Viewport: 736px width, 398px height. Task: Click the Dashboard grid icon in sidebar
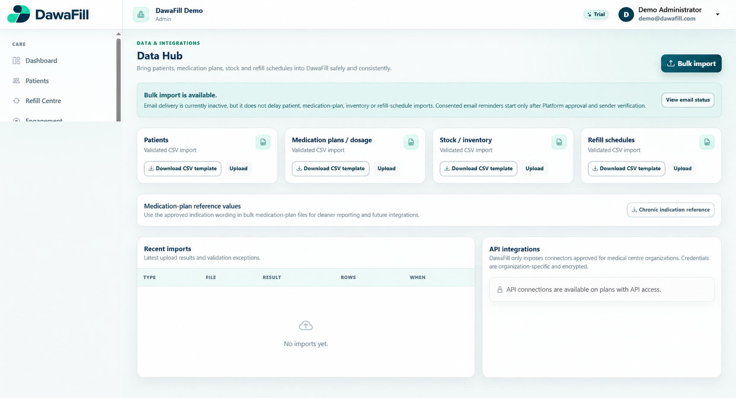point(16,60)
